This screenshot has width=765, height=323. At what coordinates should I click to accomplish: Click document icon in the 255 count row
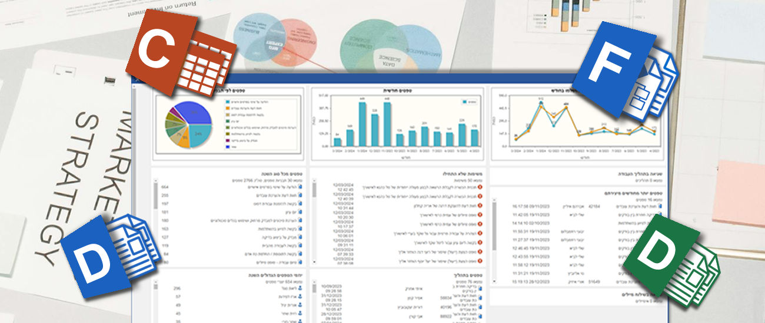(x=300, y=195)
